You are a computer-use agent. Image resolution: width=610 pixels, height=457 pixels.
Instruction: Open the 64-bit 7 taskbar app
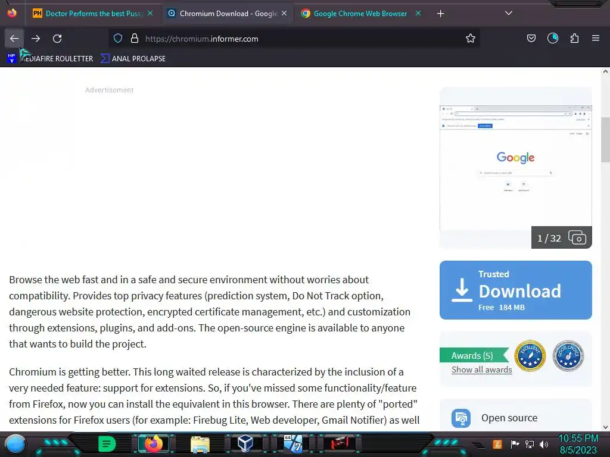pos(292,444)
